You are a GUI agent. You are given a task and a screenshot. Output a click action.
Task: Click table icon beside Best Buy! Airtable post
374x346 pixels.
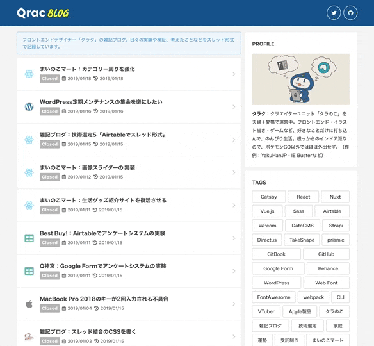coord(29,238)
